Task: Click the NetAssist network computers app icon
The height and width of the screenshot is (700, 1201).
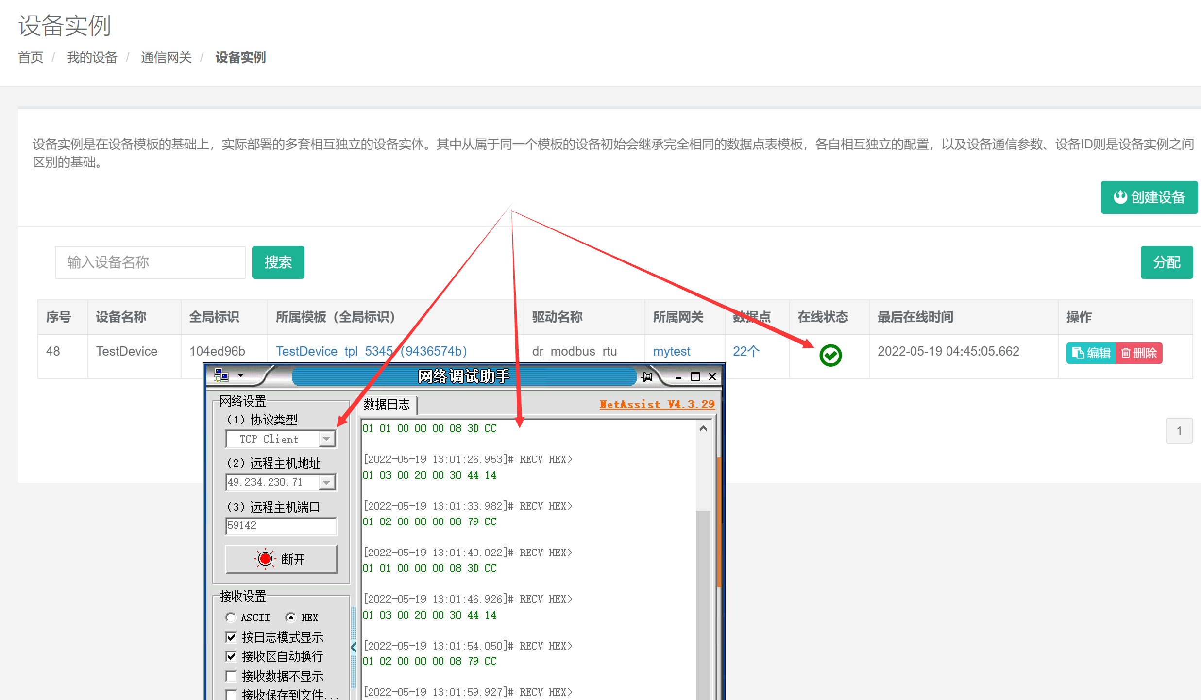Action: point(221,375)
